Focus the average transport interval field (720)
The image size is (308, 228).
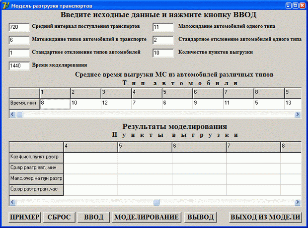[19, 27]
